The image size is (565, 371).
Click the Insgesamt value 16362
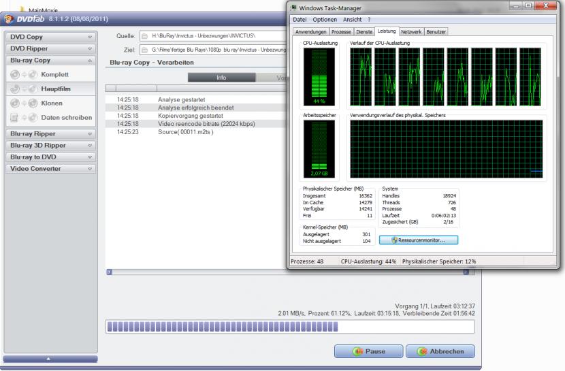point(366,196)
